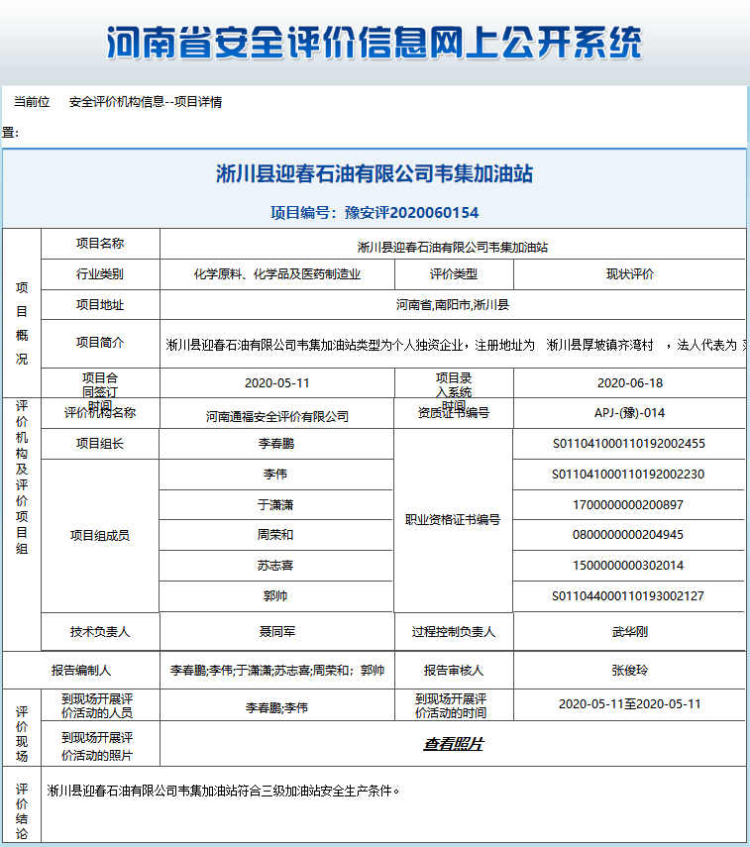Viewport: 750px width, 847px height.
Task: Click the project title 淅川县迎春石油有限公司韦集加油站 heading
Action: (x=374, y=174)
